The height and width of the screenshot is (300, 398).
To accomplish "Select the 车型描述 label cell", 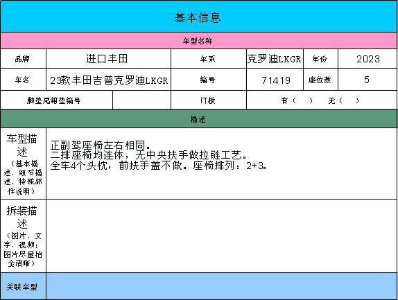I will point(23,164).
